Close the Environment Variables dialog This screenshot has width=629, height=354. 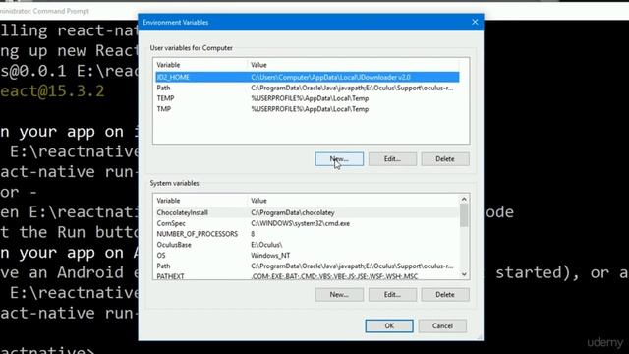pyautogui.click(x=475, y=22)
